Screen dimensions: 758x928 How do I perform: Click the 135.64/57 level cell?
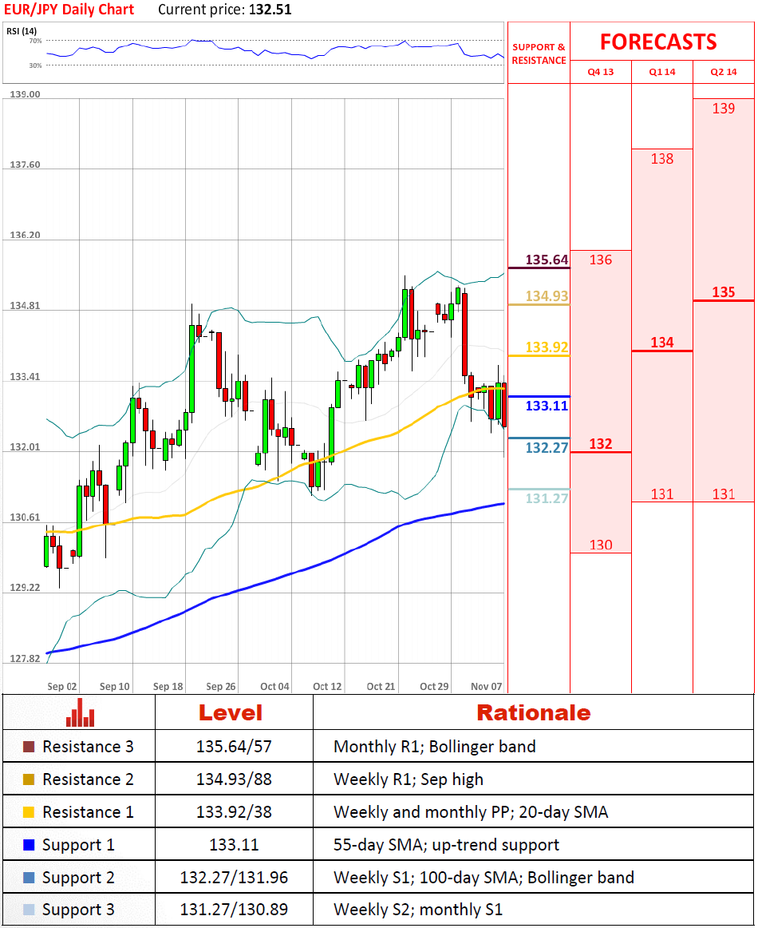tap(234, 746)
